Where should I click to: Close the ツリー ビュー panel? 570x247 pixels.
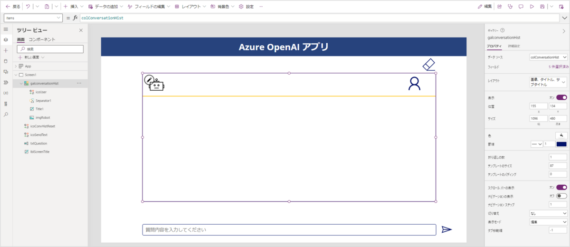point(81,30)
